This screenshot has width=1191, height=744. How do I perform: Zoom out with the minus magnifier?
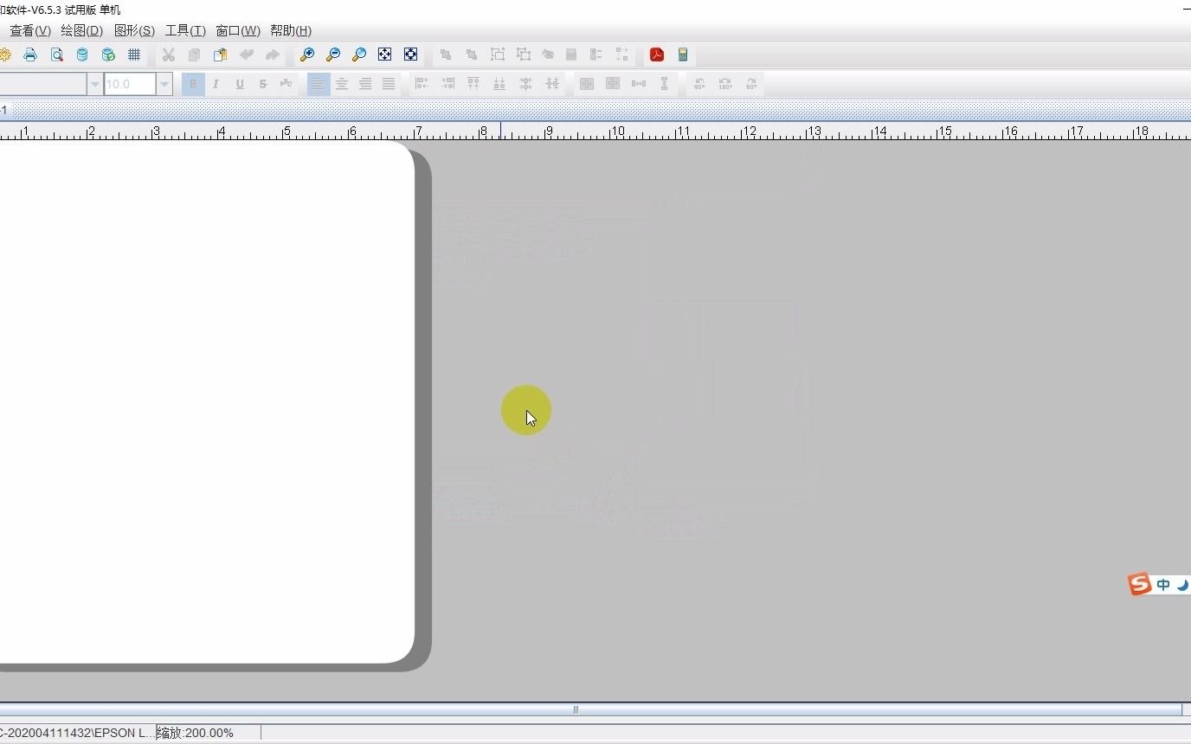(333, 55)
